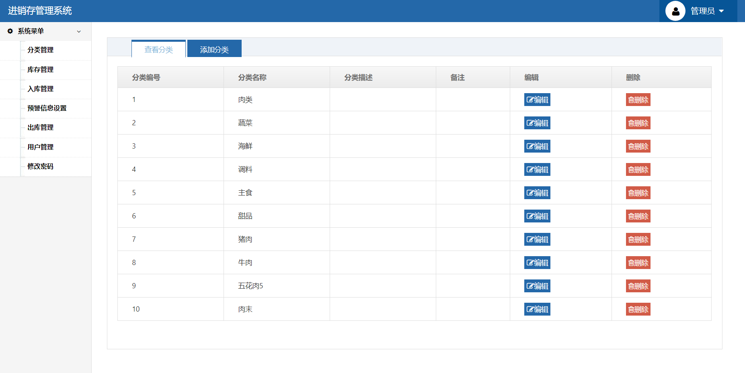Select the 调料 name cell

point(277,169)
